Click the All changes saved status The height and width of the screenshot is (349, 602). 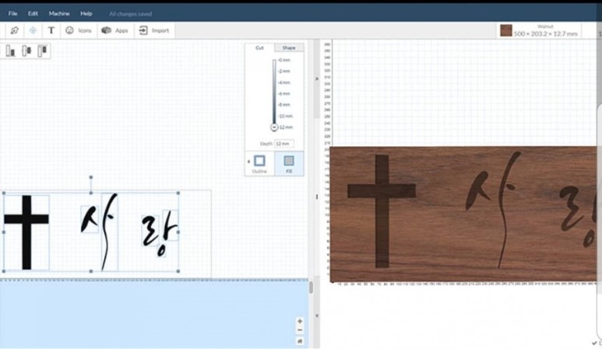click(131, 14)
